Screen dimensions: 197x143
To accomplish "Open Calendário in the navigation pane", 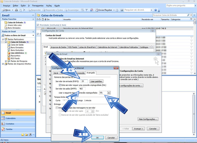I will coord(18,118).
